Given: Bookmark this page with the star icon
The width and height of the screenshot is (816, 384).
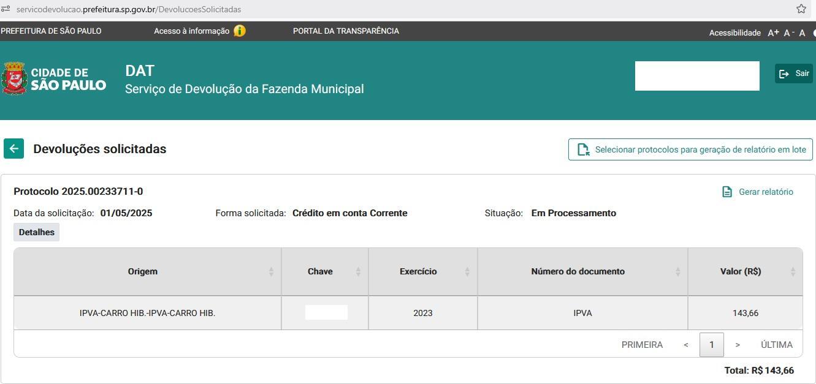Looking at the screenshot, I should coord(801,9).
